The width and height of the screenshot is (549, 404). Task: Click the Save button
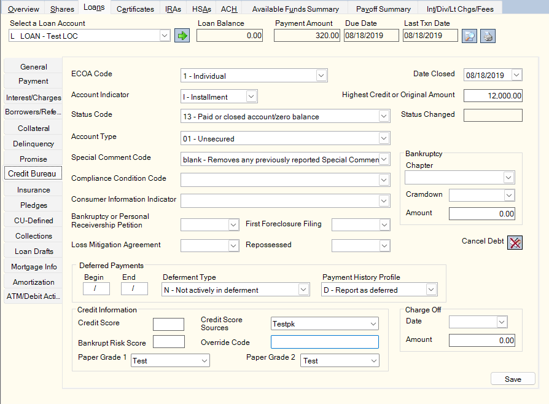click(x=513, y=379)
